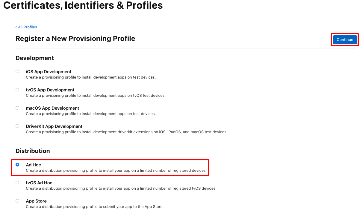Click the Register a New Provisioning Profile title
360x213 pixels.
coord(75,39)
